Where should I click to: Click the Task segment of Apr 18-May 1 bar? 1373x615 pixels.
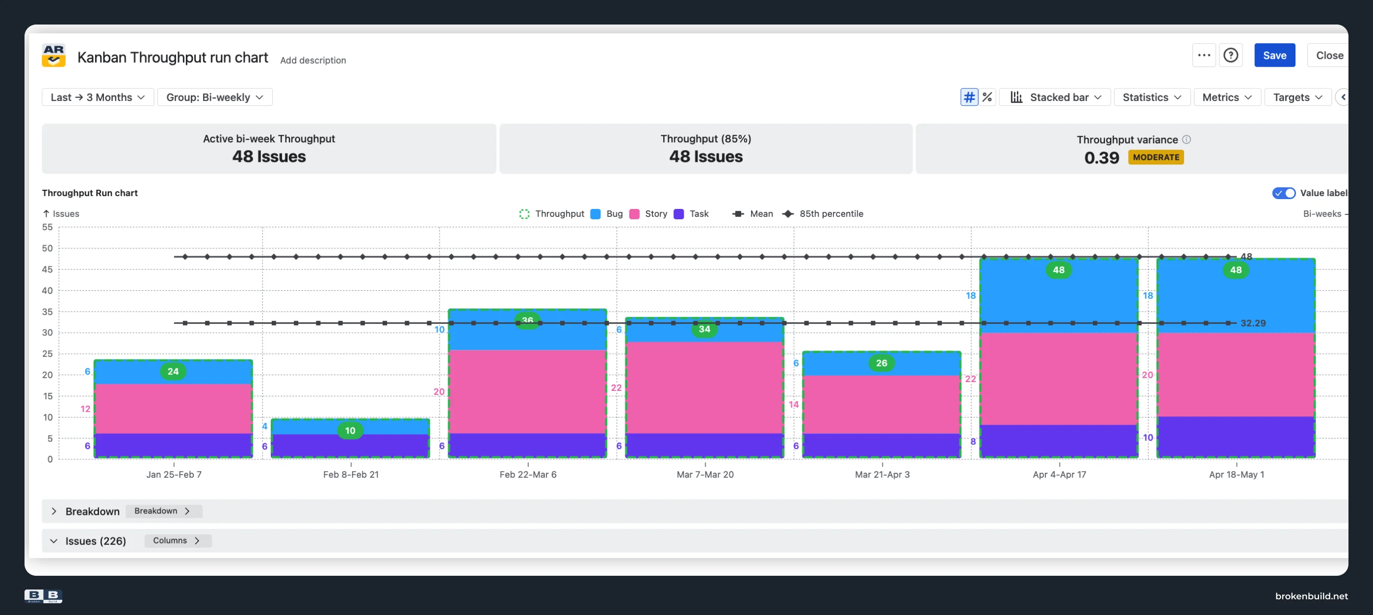pyautogui.click(x=1236, y=436)
